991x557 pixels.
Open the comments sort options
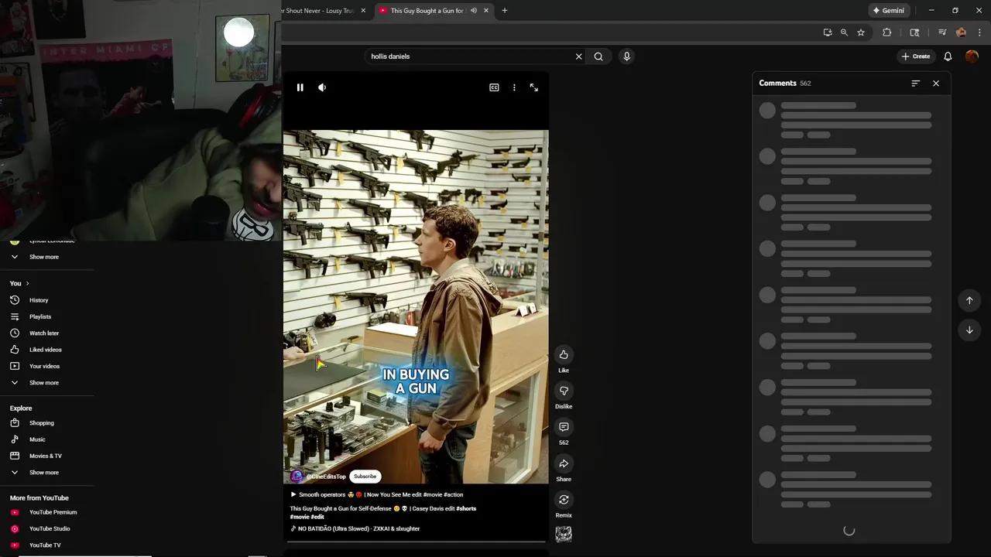[x=915, y=83]
